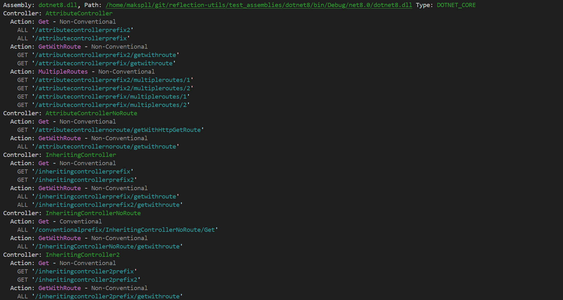Select the 'InheritingController' controller name

(x=81, y=155)
